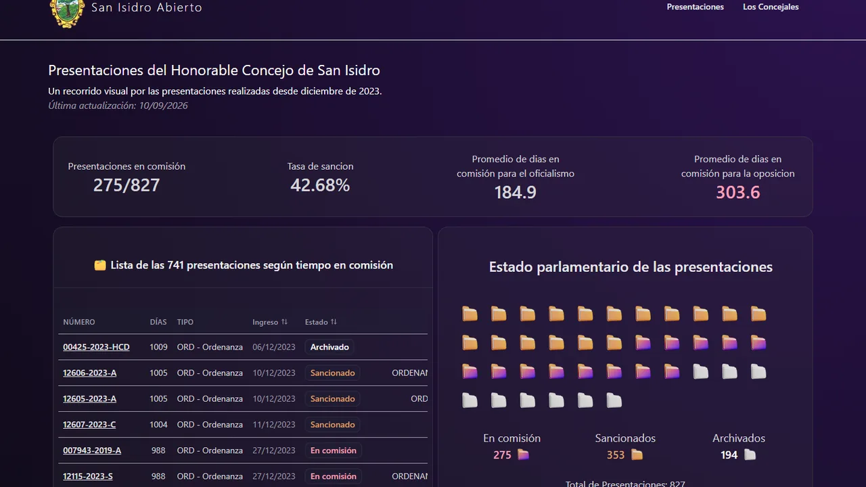Click the first orange folder in the grid
The image size is (866, 487).
point(470,313)
